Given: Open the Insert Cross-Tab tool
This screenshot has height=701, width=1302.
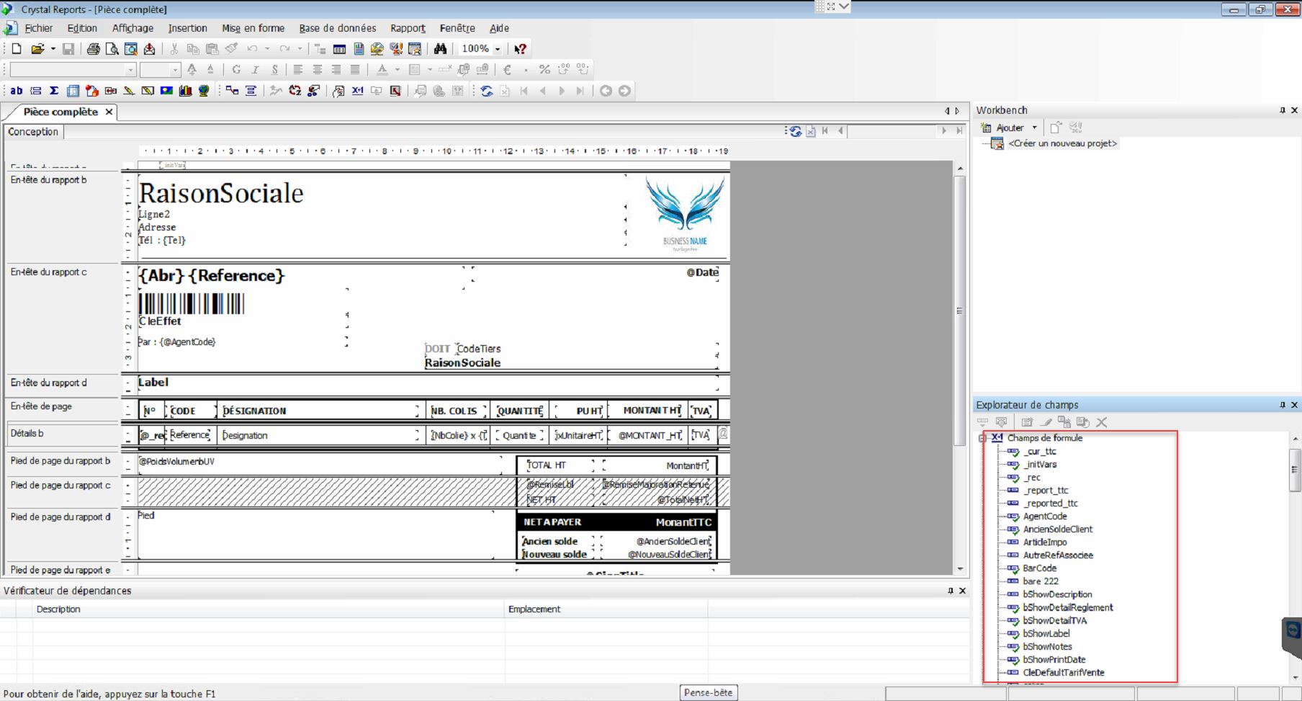Looking at the screenshot, I should 73,90.
